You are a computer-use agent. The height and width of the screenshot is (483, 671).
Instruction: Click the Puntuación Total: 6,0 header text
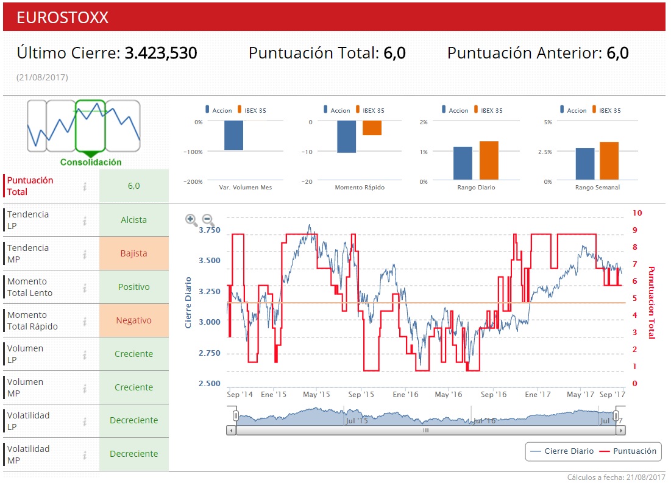point(327,53)
